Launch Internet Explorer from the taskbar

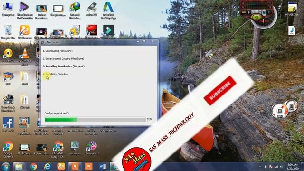pyautogui.click(x=47, y=166)
